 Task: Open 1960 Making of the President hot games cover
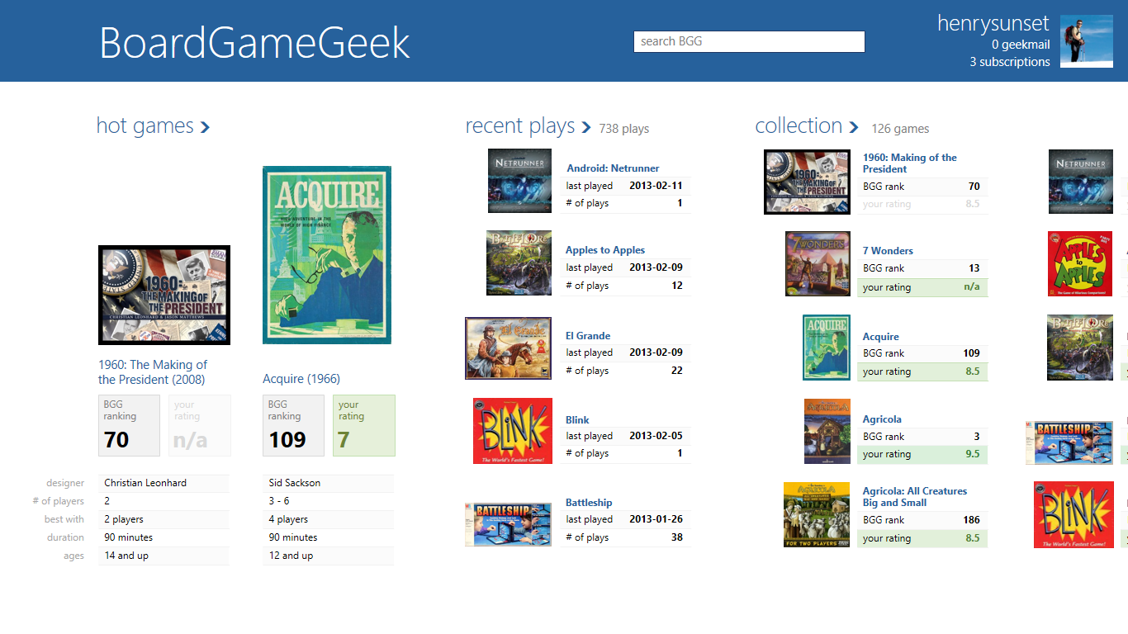click(164, 295)
